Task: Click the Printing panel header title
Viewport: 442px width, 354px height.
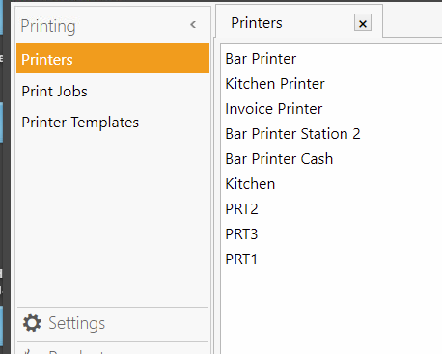Action: click(48, 26)
